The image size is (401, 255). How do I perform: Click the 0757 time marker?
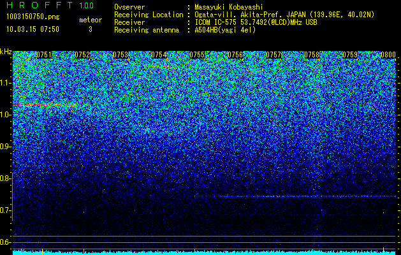pyautogui.click(x=273, y=55)
